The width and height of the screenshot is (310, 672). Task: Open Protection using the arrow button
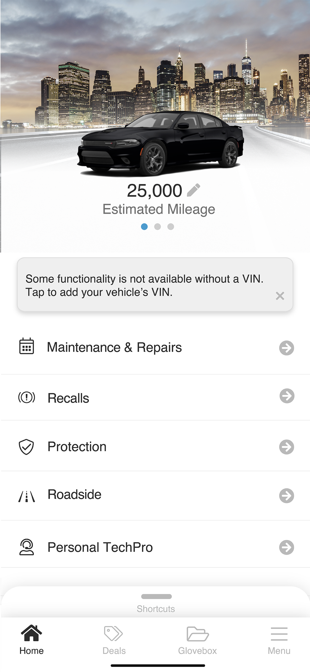tap(287, 447)
